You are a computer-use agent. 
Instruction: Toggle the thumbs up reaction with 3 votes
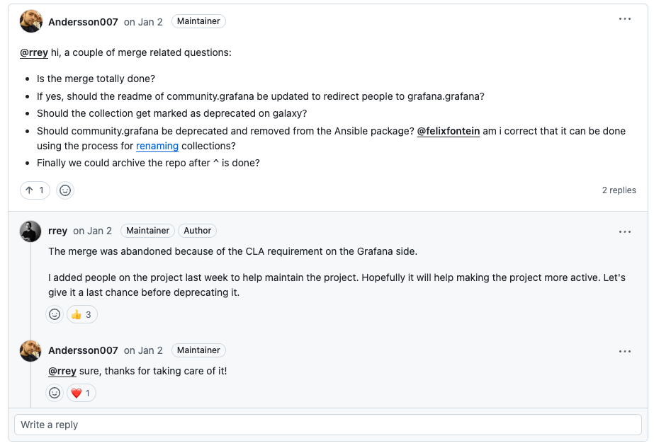pyautogui.click(x=82, y=314)
